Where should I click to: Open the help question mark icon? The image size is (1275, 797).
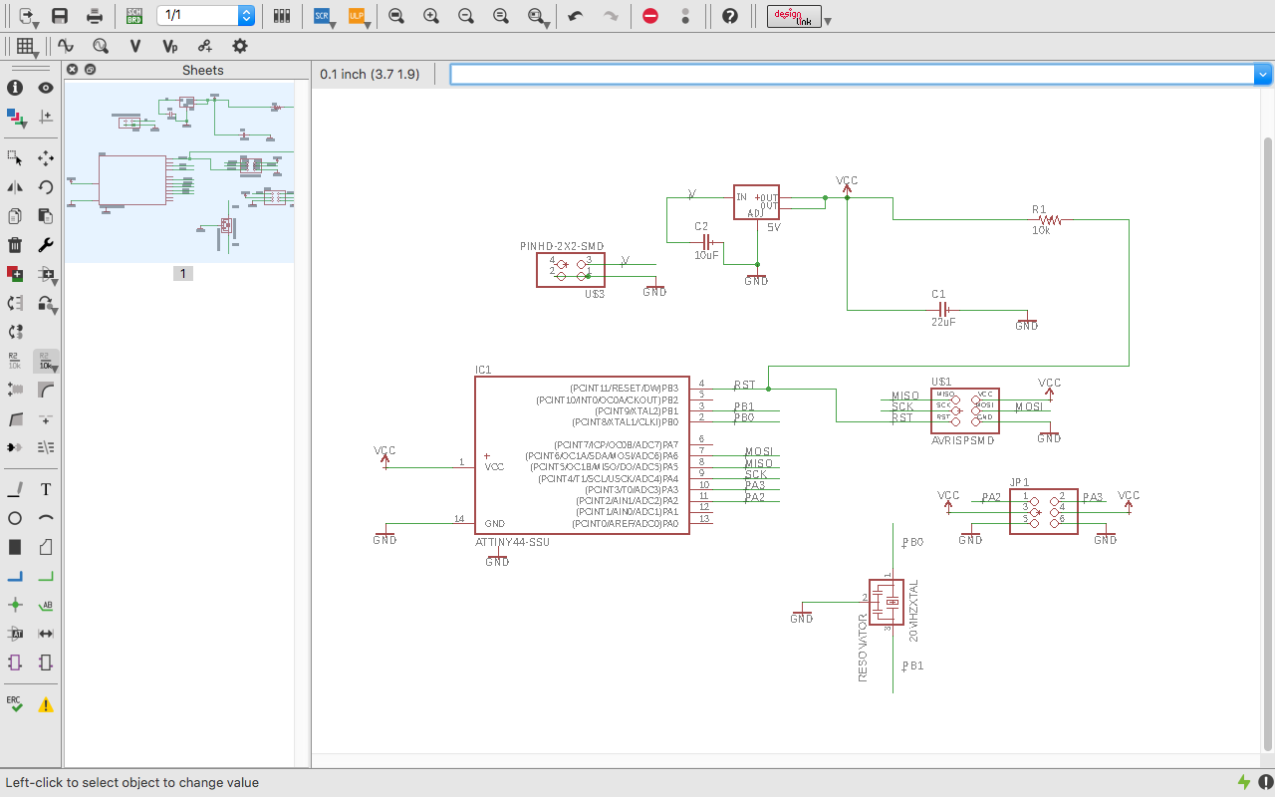730,16
